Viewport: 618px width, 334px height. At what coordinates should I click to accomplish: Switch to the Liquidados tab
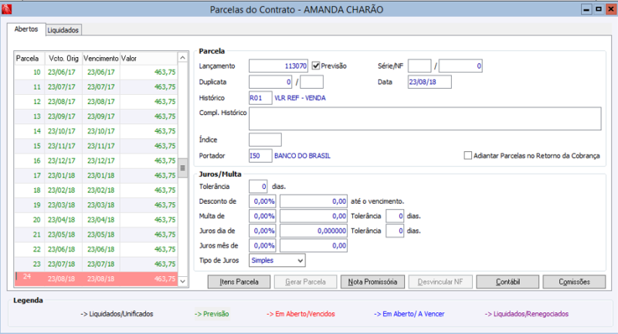tap(63, 30)
